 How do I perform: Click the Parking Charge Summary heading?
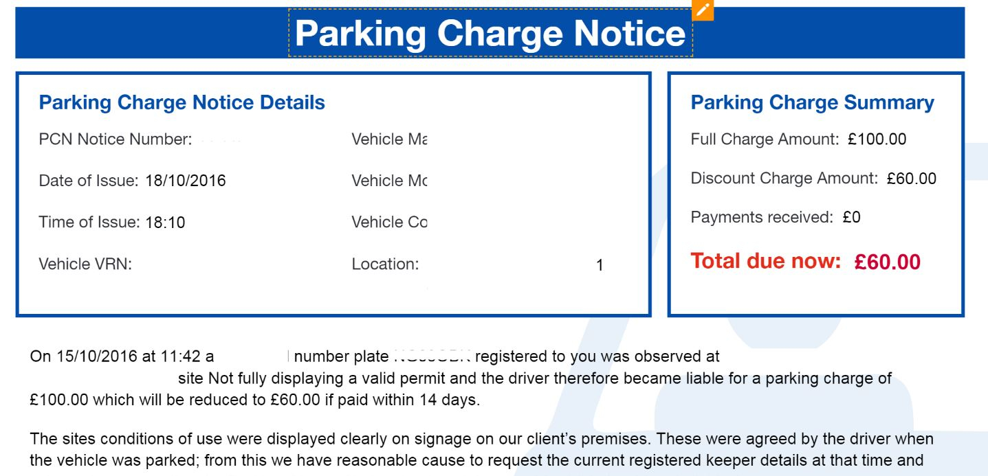click(812, 103)
